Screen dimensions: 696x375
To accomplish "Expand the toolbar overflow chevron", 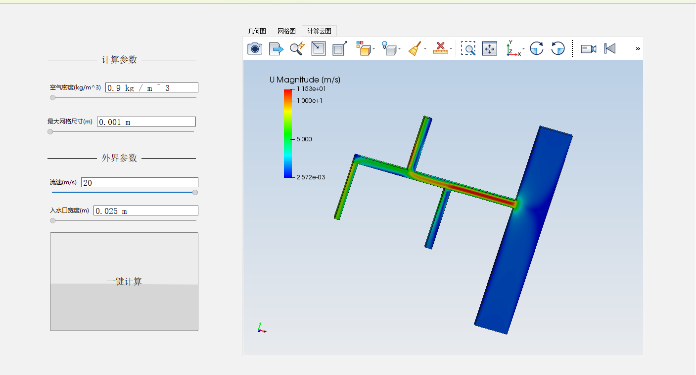I will point(638,48).
